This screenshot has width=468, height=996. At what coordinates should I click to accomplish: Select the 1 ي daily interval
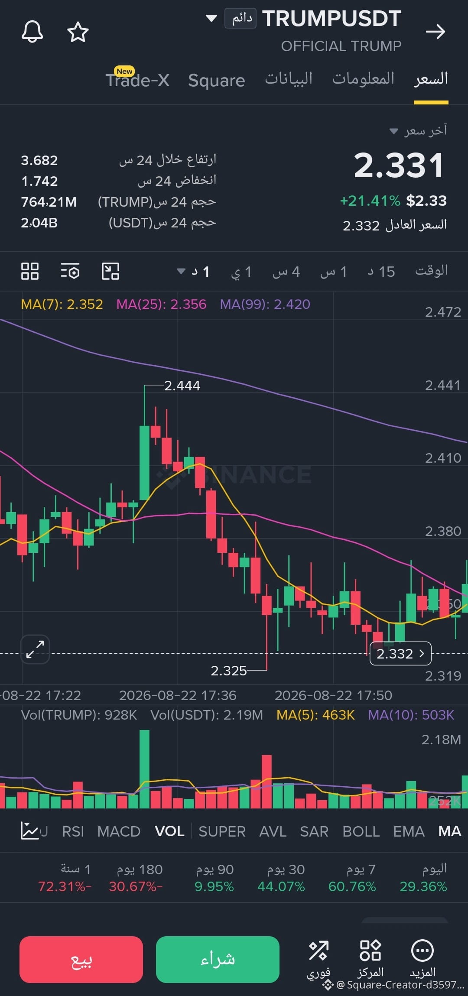click(x=241, y=272)
